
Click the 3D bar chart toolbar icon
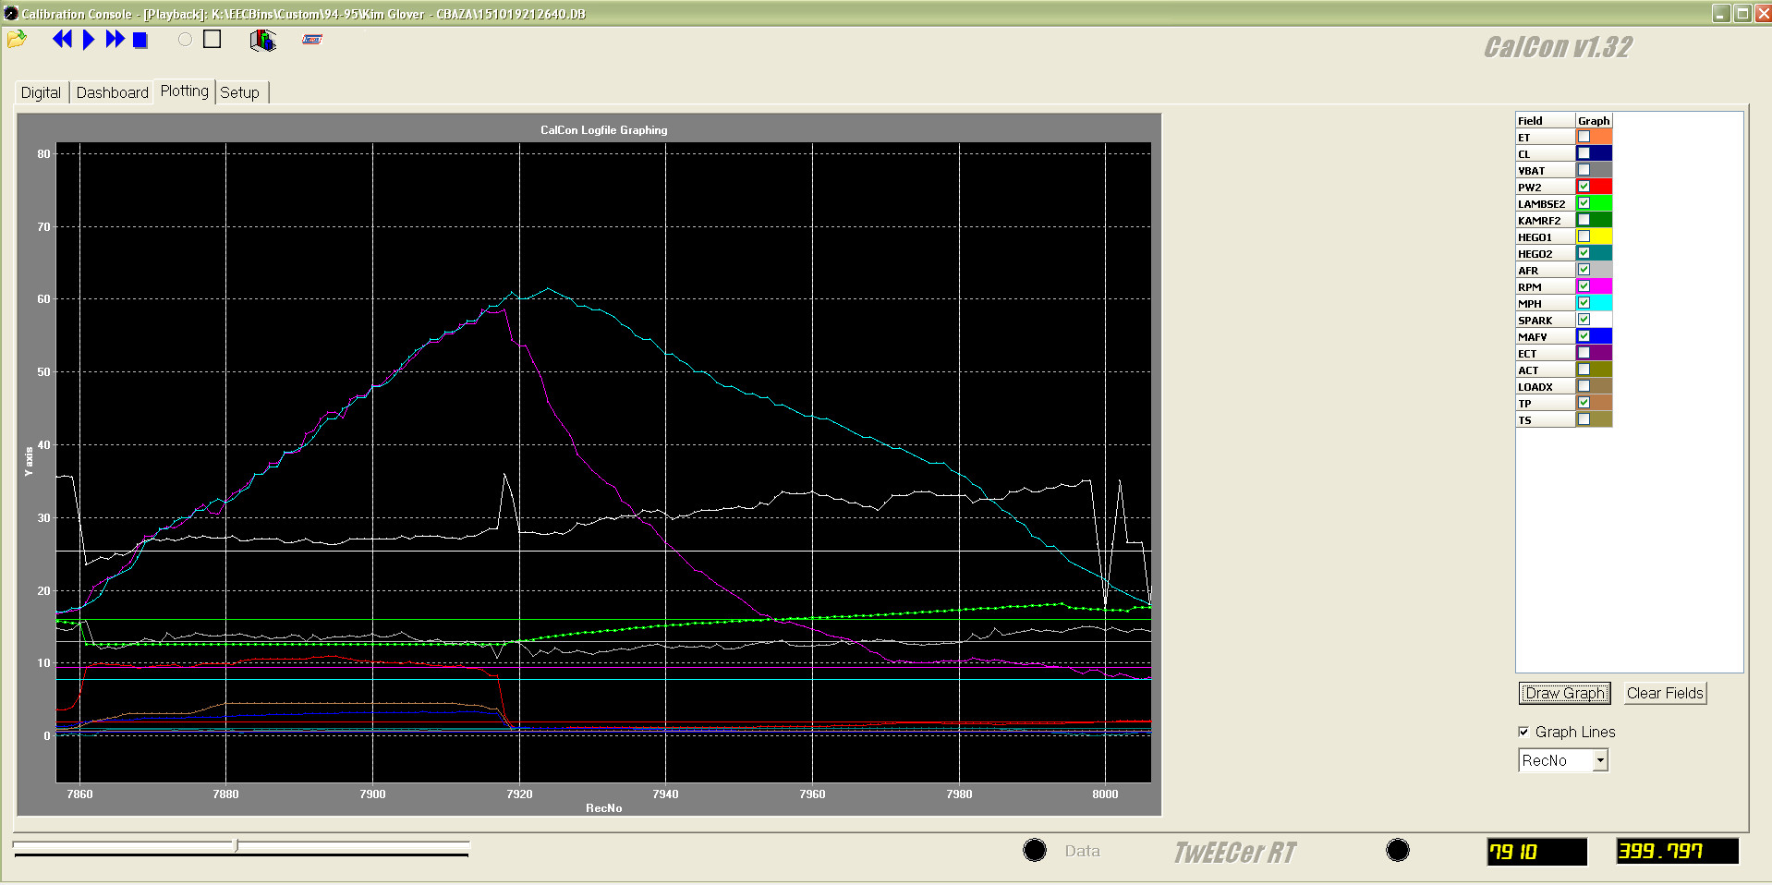tap(262, 41)
